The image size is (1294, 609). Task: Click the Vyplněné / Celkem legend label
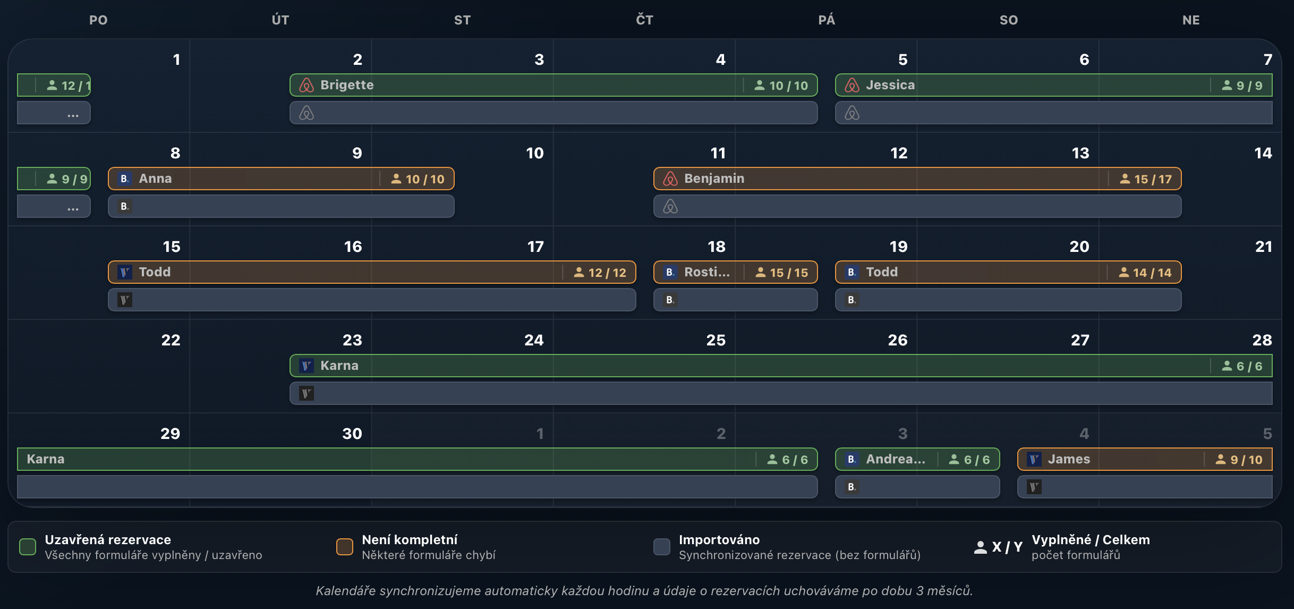point(1091,540)
